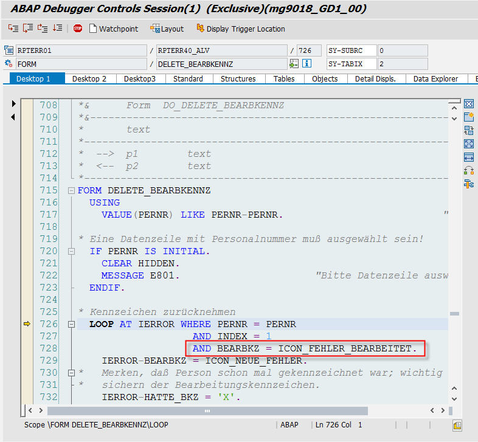Click the SY-SUBRC value field

tap(402, 50)
